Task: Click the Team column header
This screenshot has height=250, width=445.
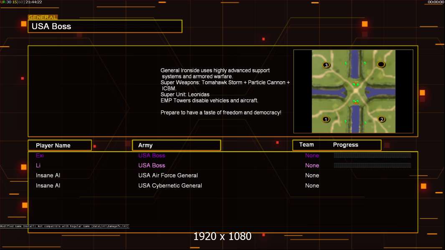Action: click(x=306, y=145)
